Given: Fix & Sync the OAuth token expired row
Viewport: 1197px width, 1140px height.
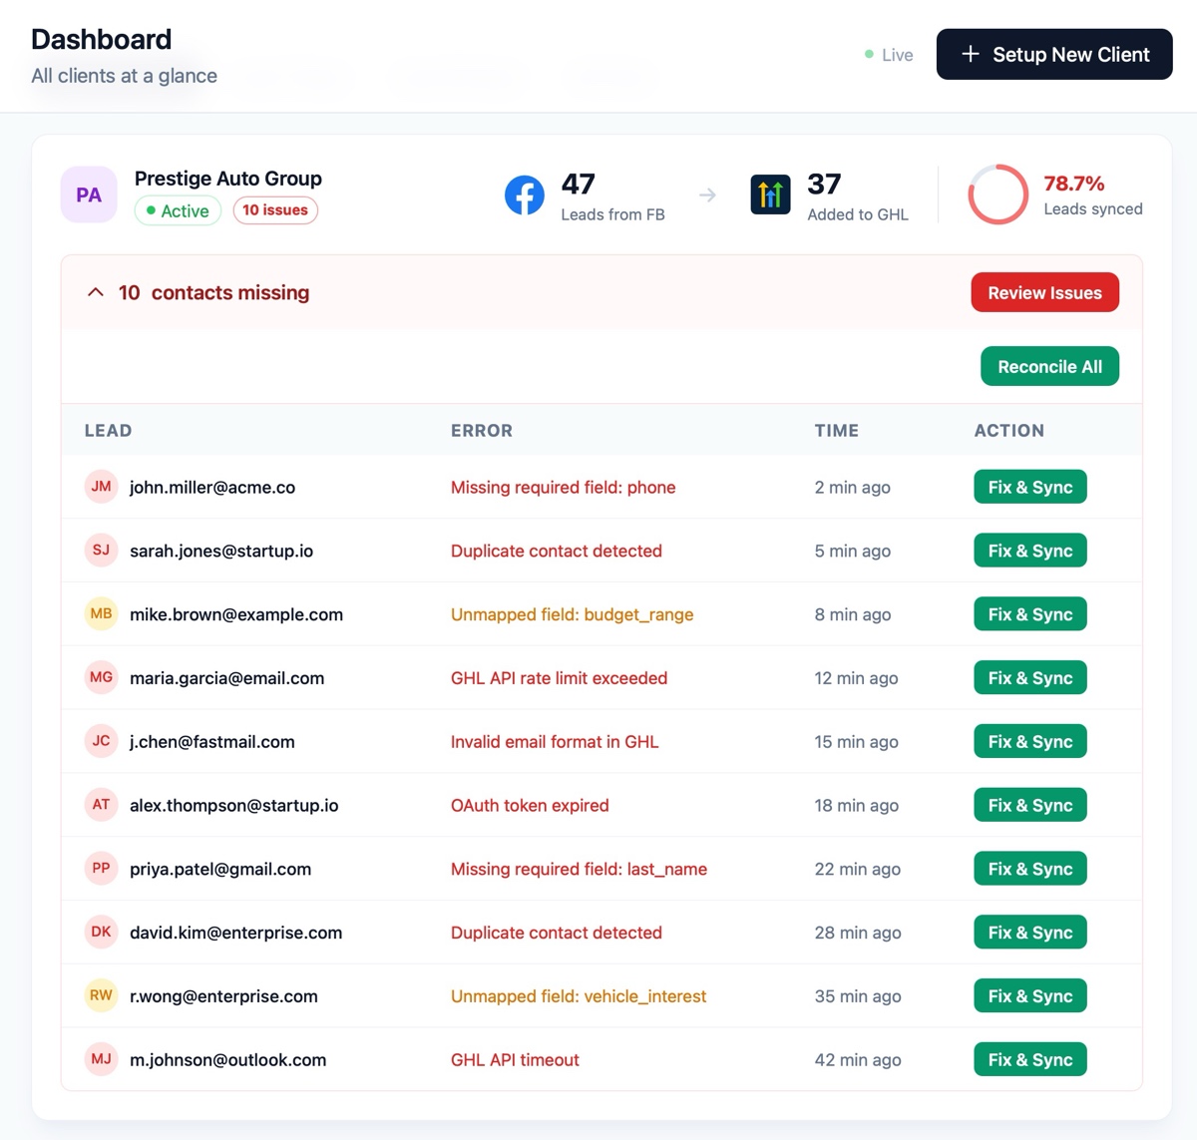Looking at the screenshot, I should 1029,805.
